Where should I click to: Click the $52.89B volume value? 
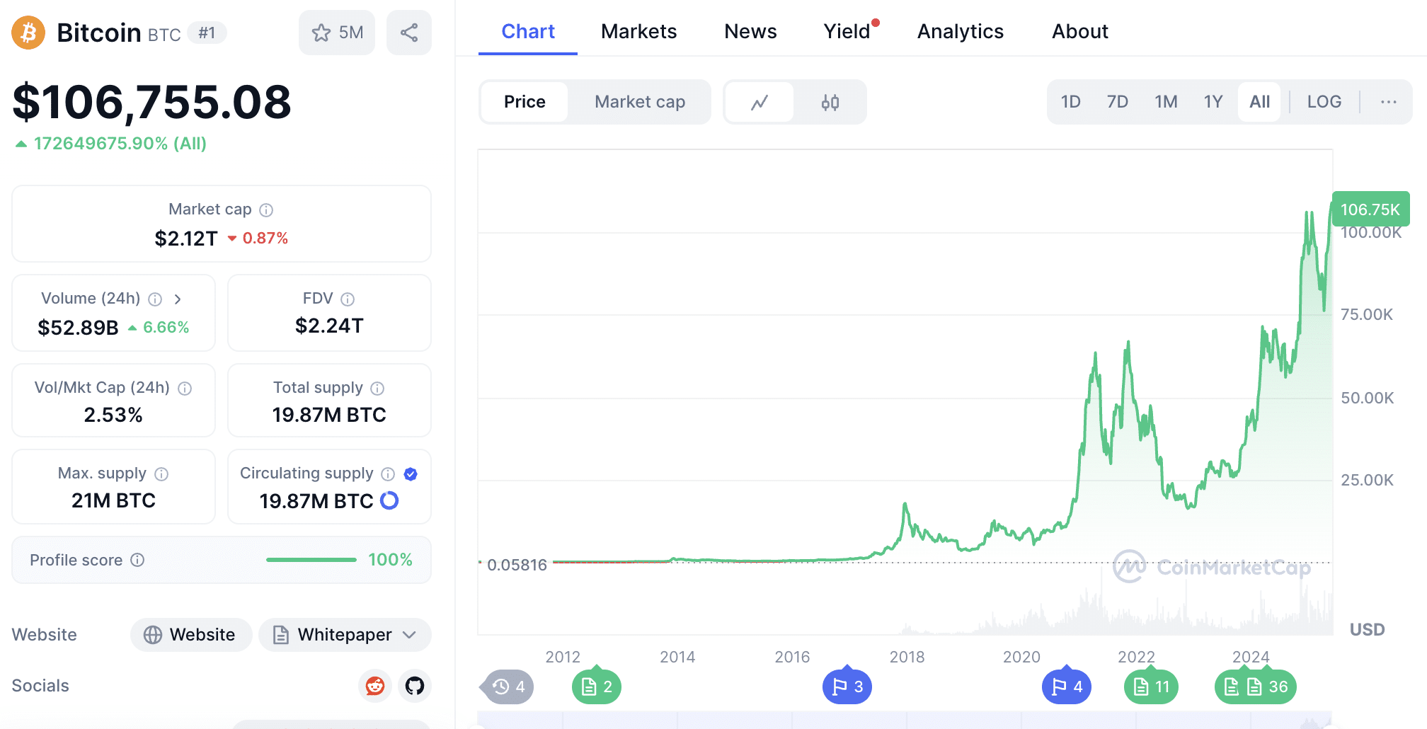pos(78,328)
